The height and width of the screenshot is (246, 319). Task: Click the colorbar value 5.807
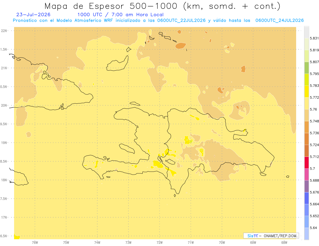tap(314, 62)
